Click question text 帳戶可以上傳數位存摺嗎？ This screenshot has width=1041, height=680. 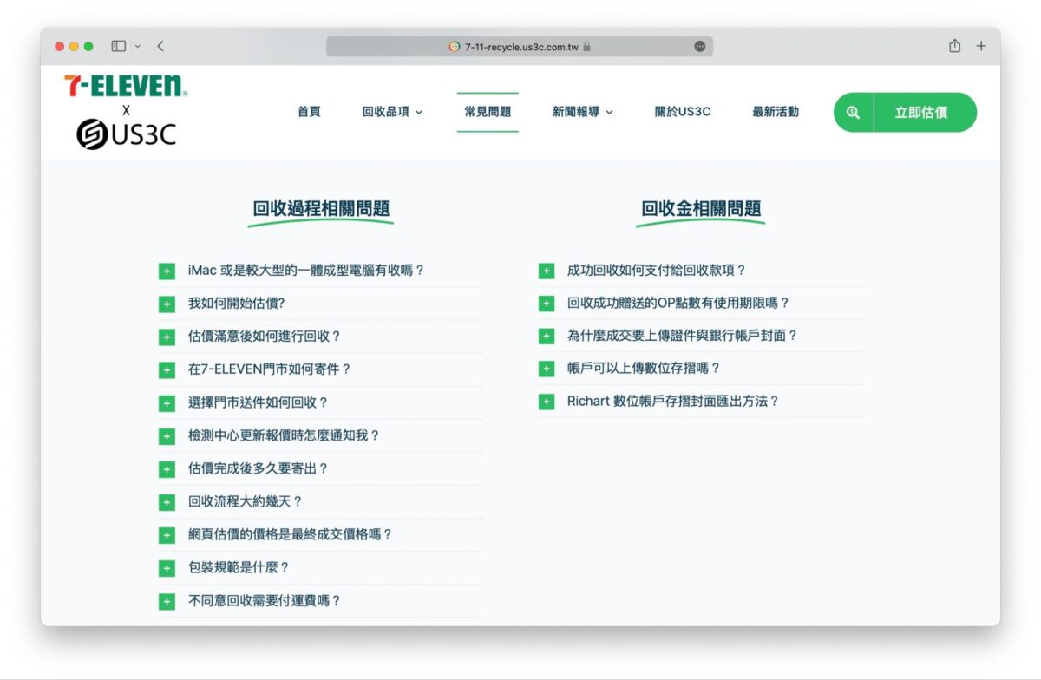tap(644, 368)
